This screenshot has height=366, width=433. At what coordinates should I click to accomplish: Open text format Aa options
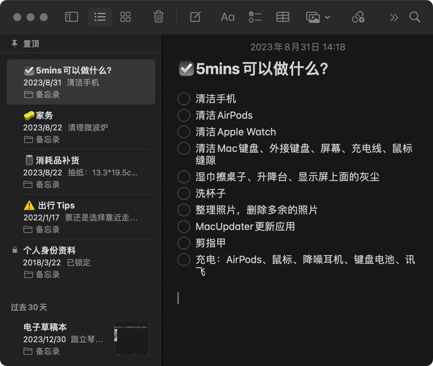[227, 17]
